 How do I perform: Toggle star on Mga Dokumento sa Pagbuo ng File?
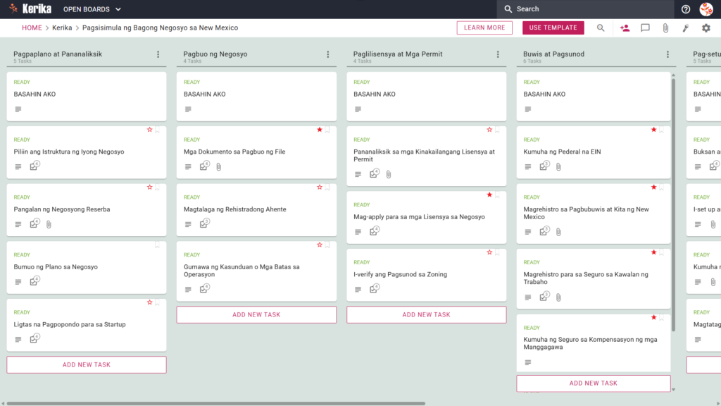[320, 130]
